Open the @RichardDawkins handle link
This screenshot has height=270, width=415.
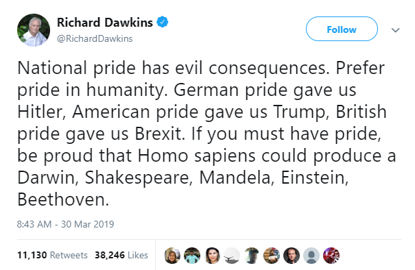click(x=95, y=38)
